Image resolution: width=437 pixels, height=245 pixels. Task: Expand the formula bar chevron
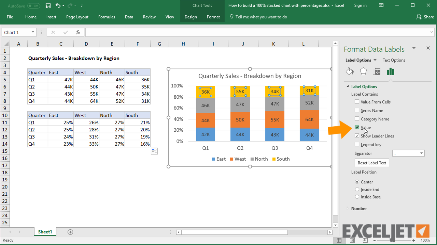tap(432, 32)
